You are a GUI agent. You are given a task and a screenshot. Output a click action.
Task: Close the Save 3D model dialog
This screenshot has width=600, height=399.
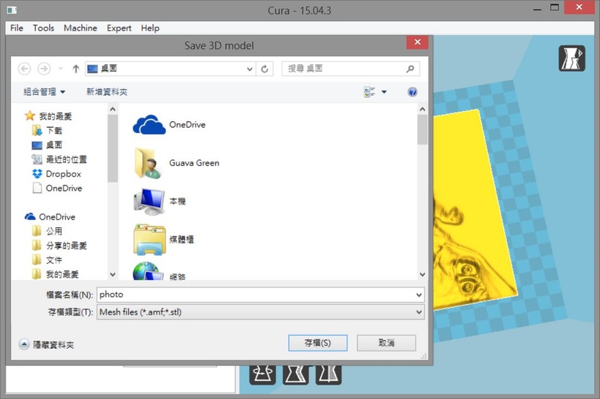pos(418,42)
